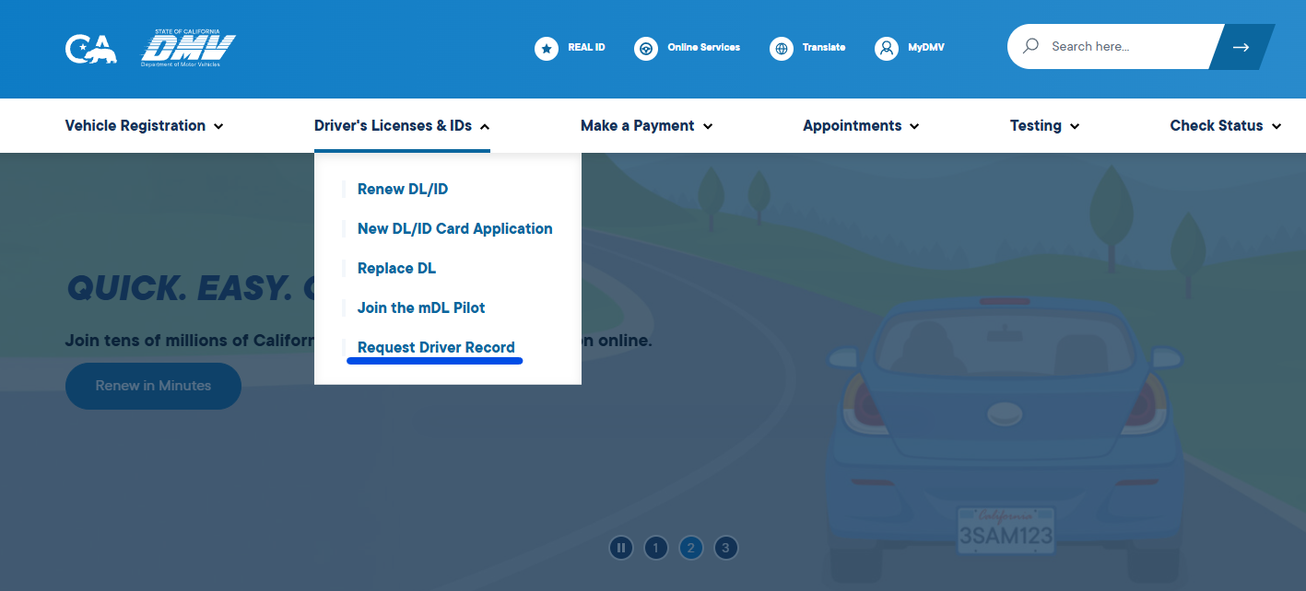
Task: Select Renew DL/ID from the dropdown
Action: 403,190
